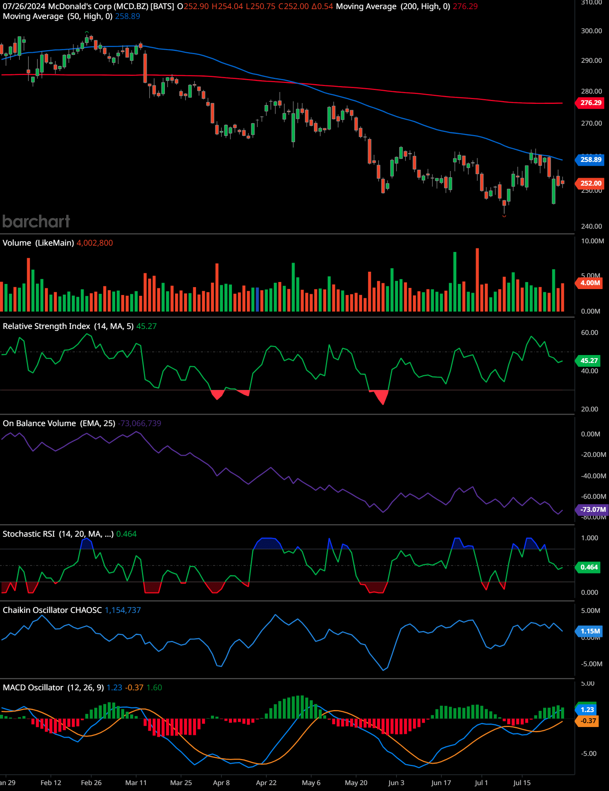Click the -73,066,739 OBV value
Viewport: 609px width, 791px height.
[140, 423]
